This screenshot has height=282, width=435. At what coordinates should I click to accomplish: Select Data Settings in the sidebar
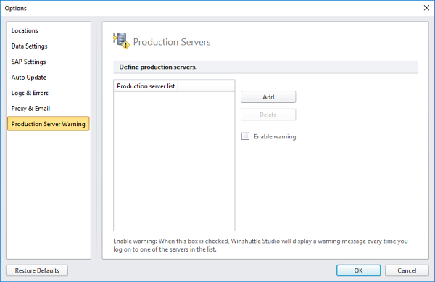tap(29, 46)
